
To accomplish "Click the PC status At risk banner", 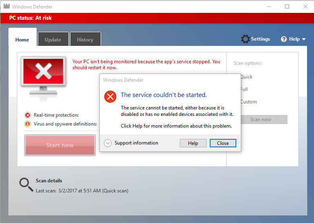I will tap(31, 18).
